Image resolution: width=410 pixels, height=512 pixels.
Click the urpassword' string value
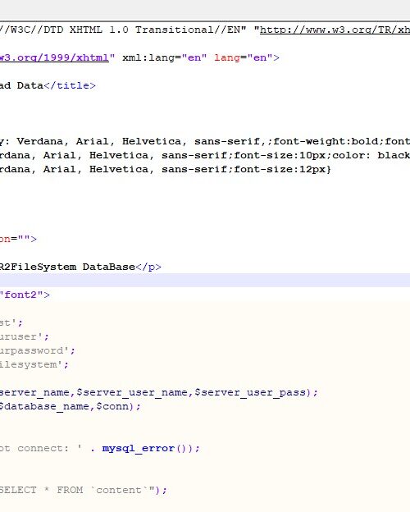click(34, 350)
